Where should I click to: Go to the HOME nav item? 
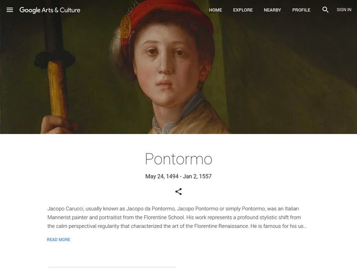216,10
